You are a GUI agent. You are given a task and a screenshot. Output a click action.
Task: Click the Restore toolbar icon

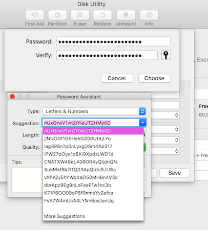(102, 15)
